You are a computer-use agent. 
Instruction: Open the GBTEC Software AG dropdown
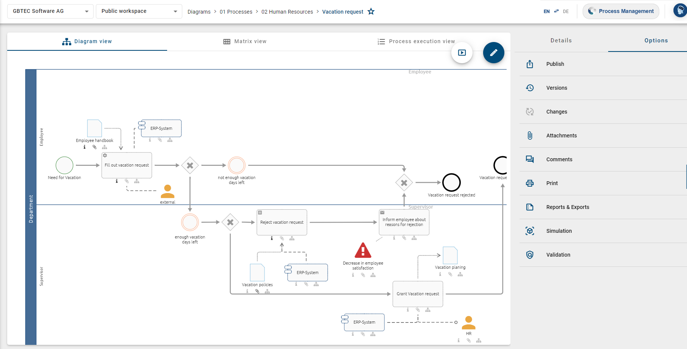pyautogui.click(x=50, y=11)
